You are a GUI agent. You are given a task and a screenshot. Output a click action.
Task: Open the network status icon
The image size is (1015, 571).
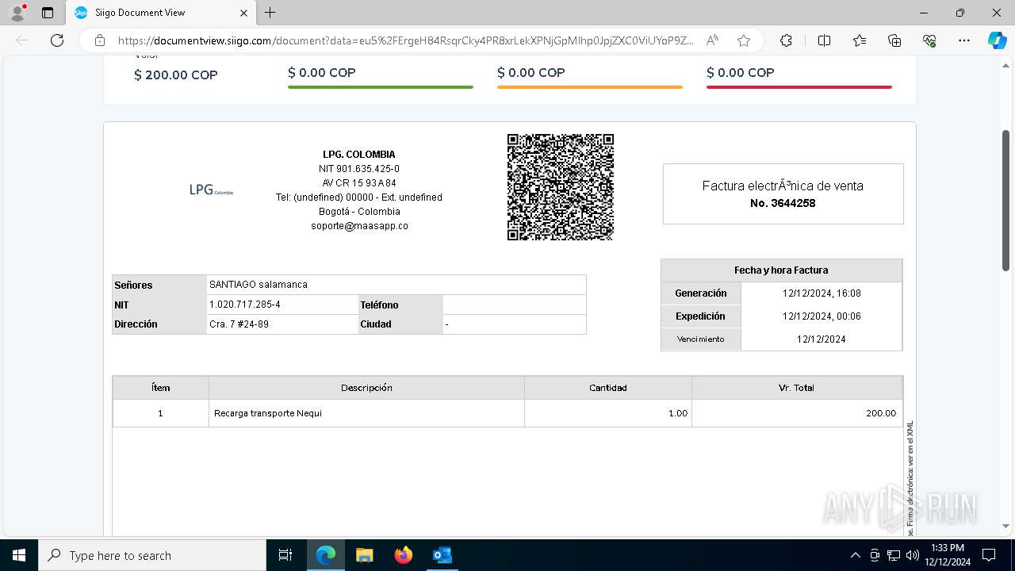coord(894,555)
